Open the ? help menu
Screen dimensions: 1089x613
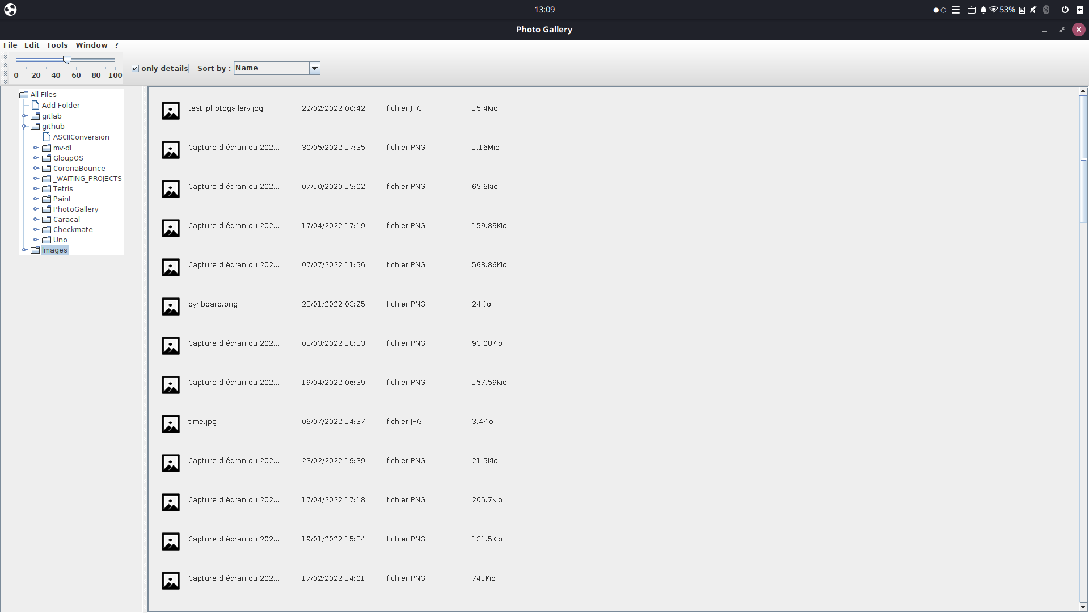116,45
